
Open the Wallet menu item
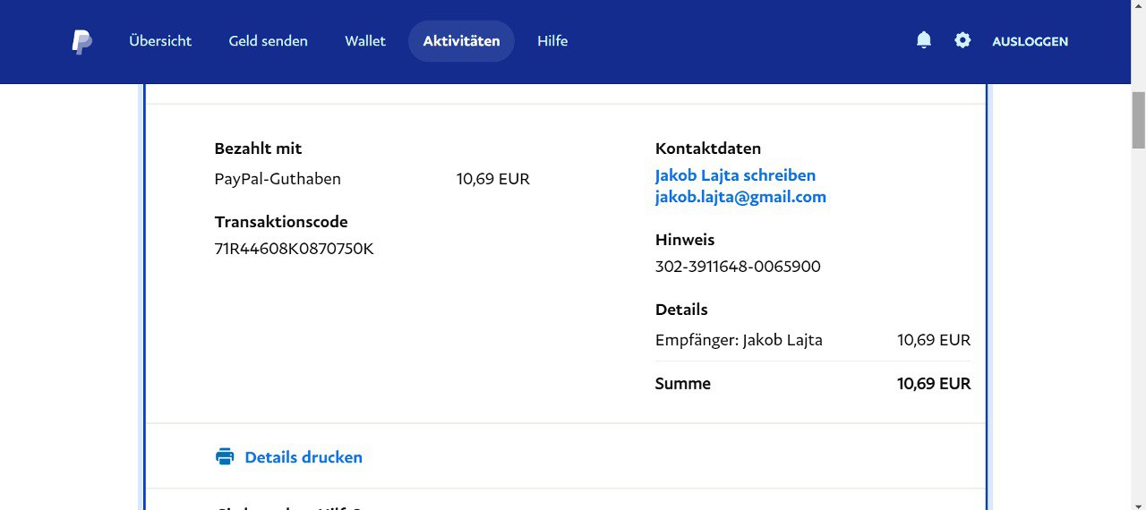(x=365, y=41)
